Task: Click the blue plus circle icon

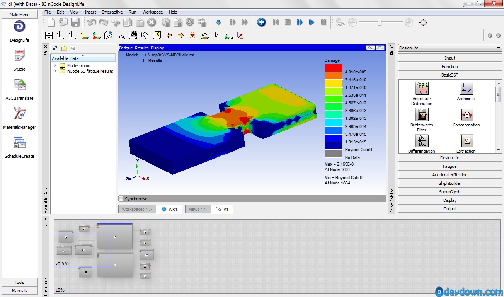Action: click(x=261, y=22)
